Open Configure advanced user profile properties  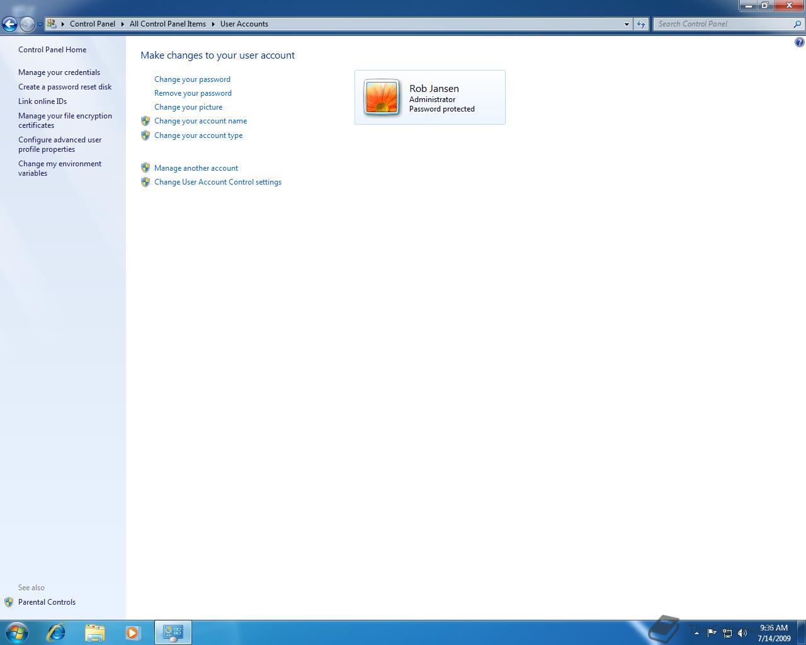[x=60, y=144]
